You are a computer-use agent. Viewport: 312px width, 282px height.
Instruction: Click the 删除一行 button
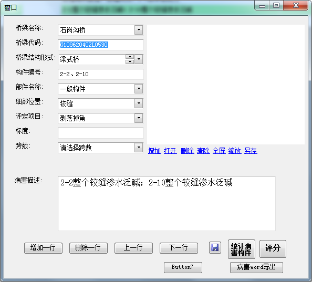click(88, 248)
